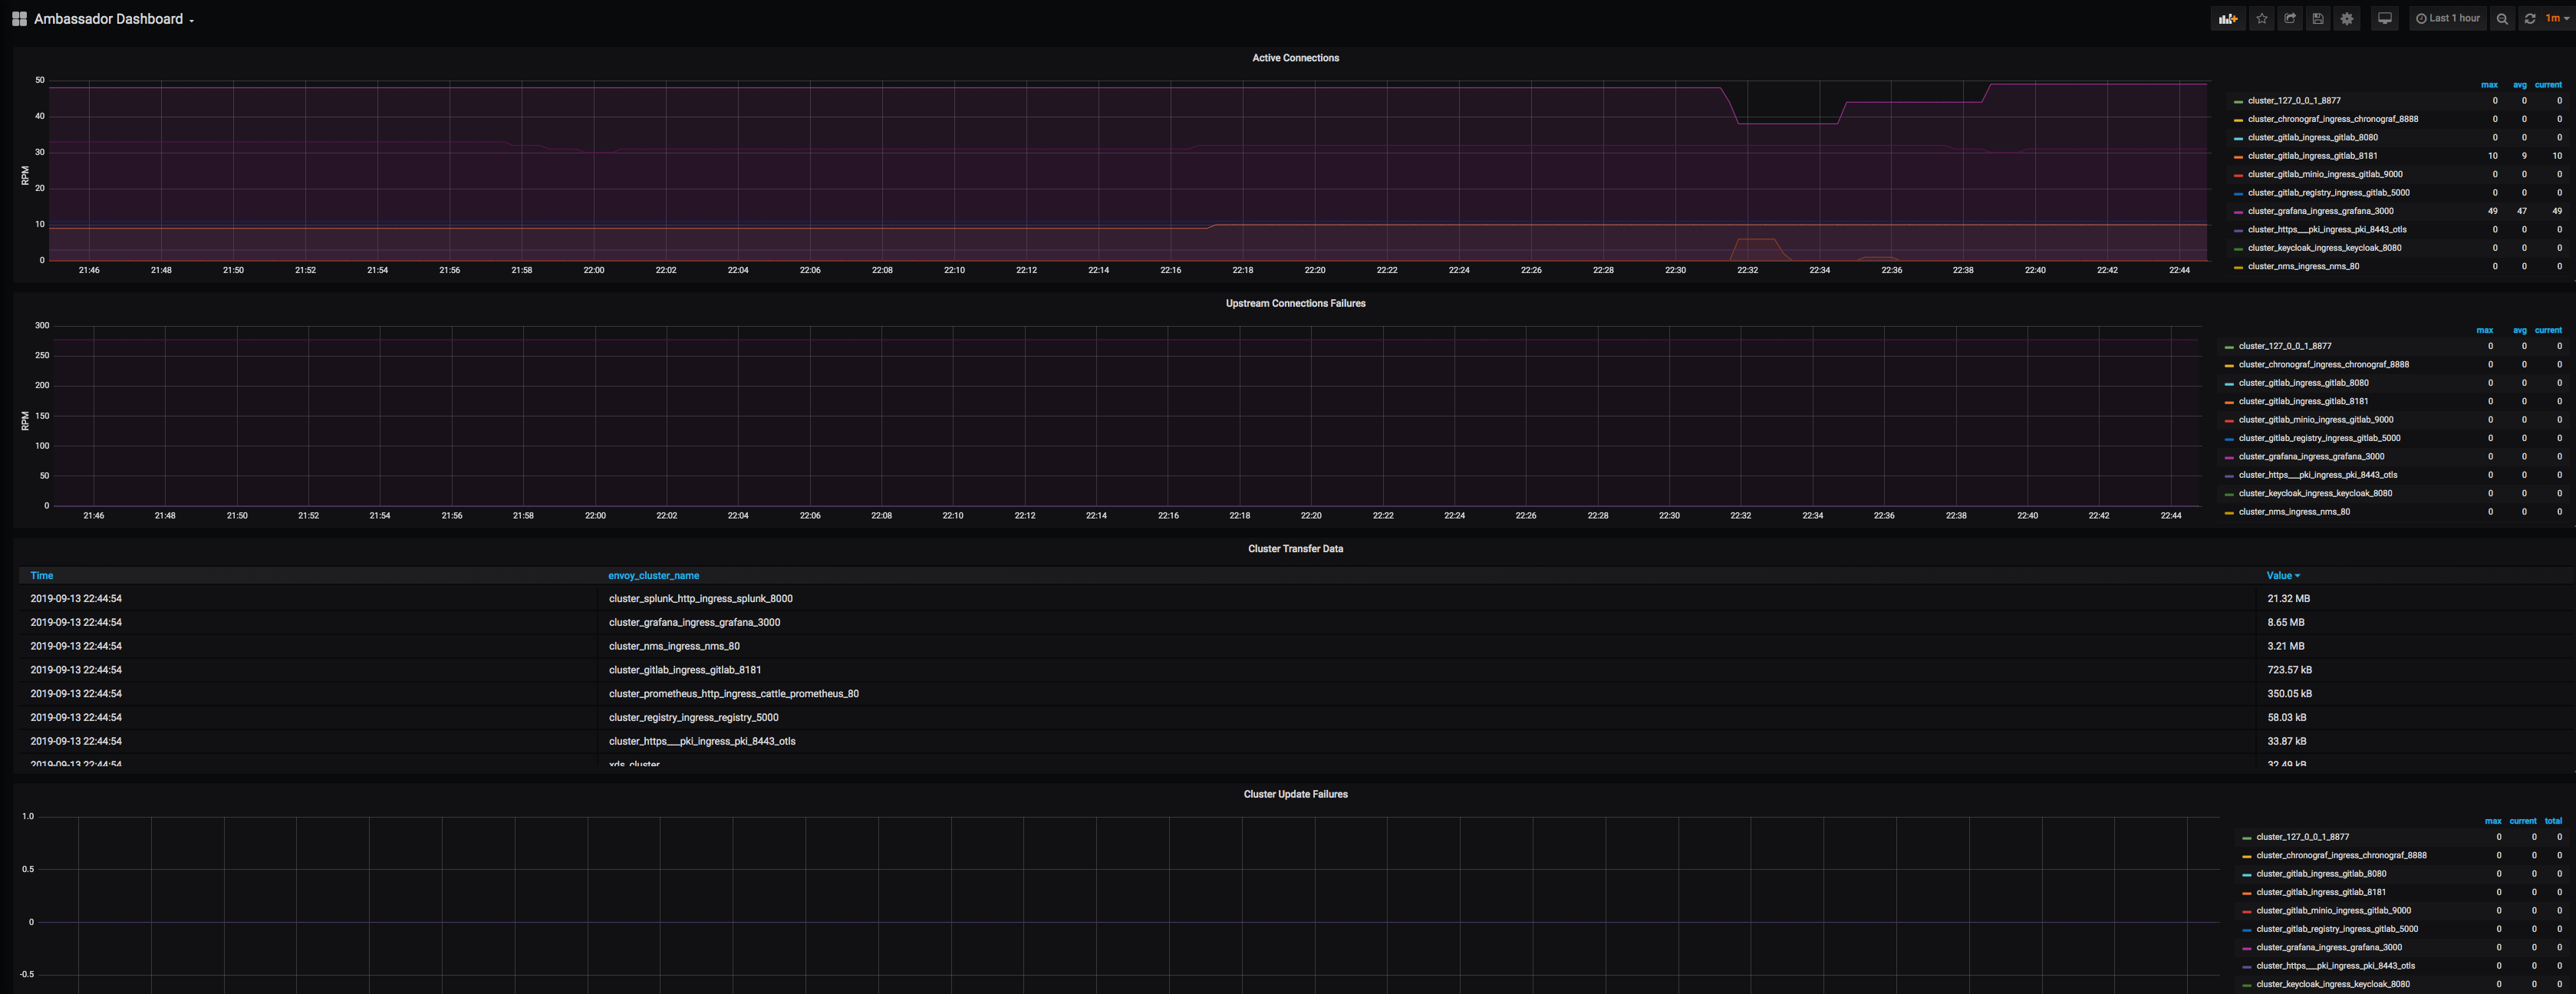Screen dimensions: 2576x994
Task: Open the Last 1 hour time picker
Action: (2448, 18)
